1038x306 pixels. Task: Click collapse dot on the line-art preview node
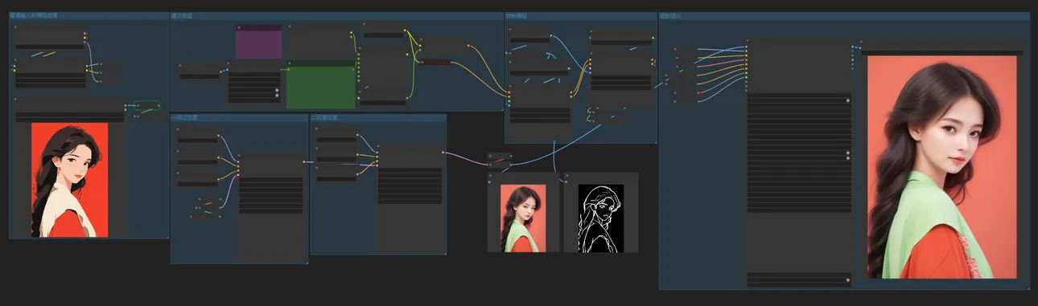pyautogui.click(x=567, y=176)
